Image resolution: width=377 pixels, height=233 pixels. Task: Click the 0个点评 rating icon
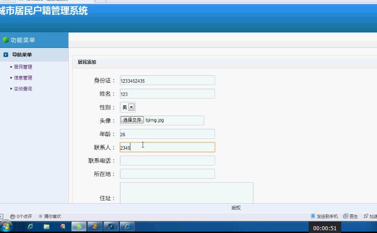[13, 216]
